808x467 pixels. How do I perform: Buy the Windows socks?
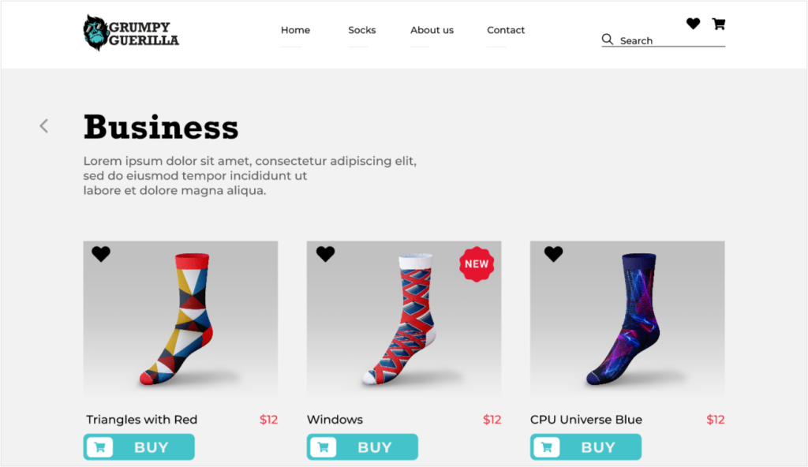click(362, 447)
